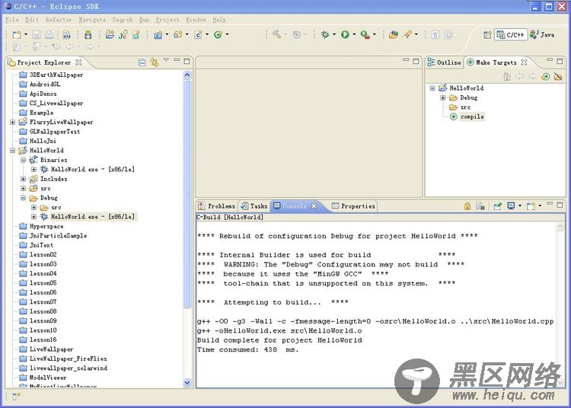This screenshot has height=408, width=571.
Task: Click Show View as Fast View status icon
Action: click(16, 397)
